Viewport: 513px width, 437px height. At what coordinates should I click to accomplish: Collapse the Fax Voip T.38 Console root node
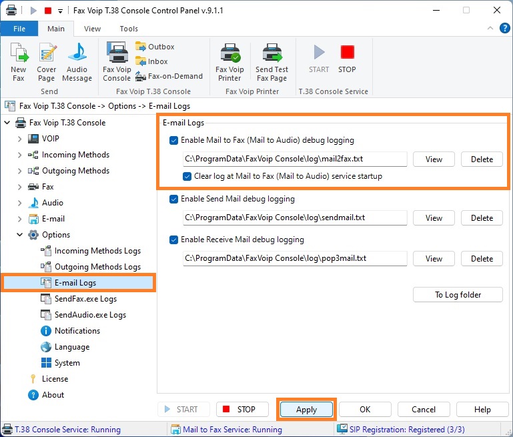click(7, 123)
